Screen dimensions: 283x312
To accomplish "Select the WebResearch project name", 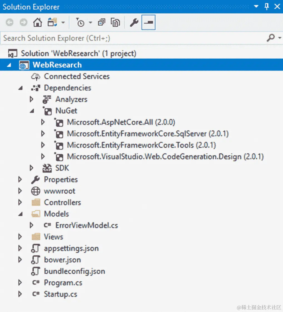I will 57,65.
